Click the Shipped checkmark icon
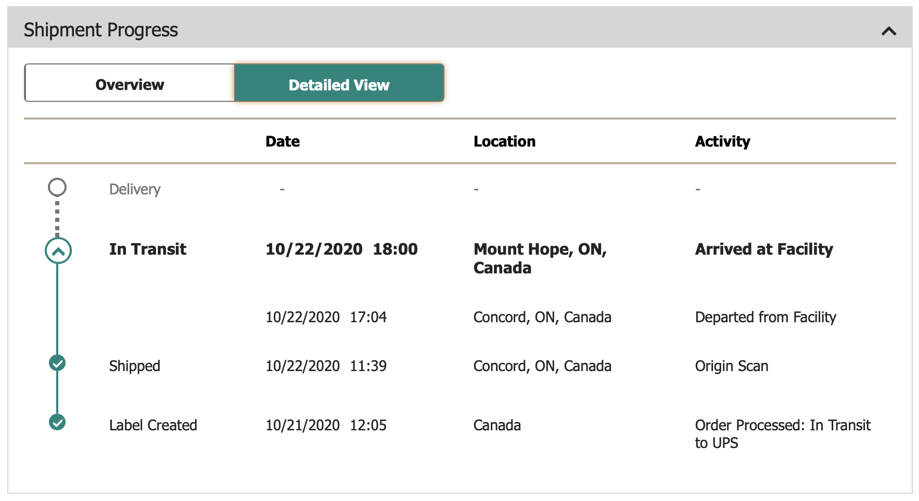Viewport: 919px width, 501px height. click(x=57, y=363)
